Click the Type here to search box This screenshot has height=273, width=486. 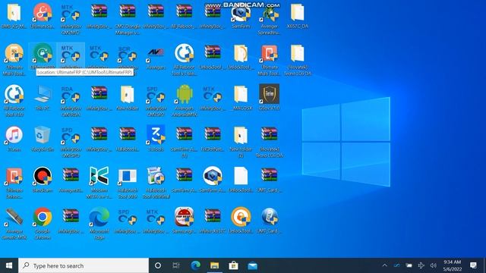84,265
